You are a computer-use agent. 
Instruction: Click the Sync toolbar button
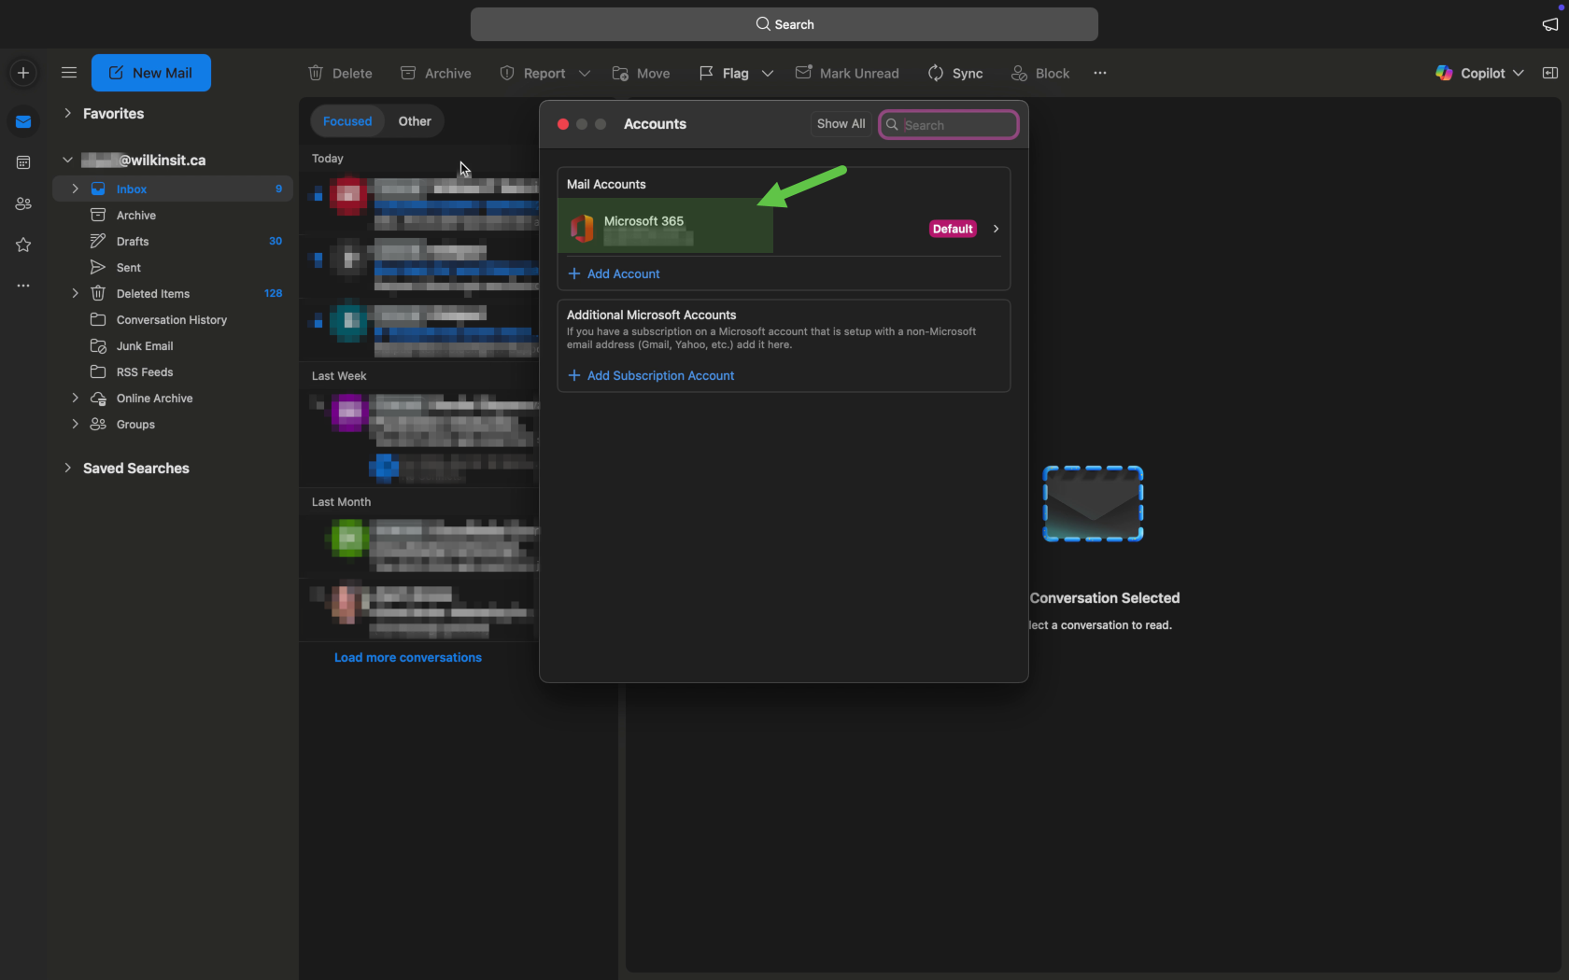(954, 73)
